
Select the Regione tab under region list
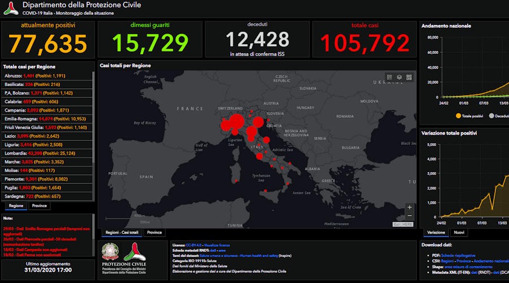click(16, 206)
